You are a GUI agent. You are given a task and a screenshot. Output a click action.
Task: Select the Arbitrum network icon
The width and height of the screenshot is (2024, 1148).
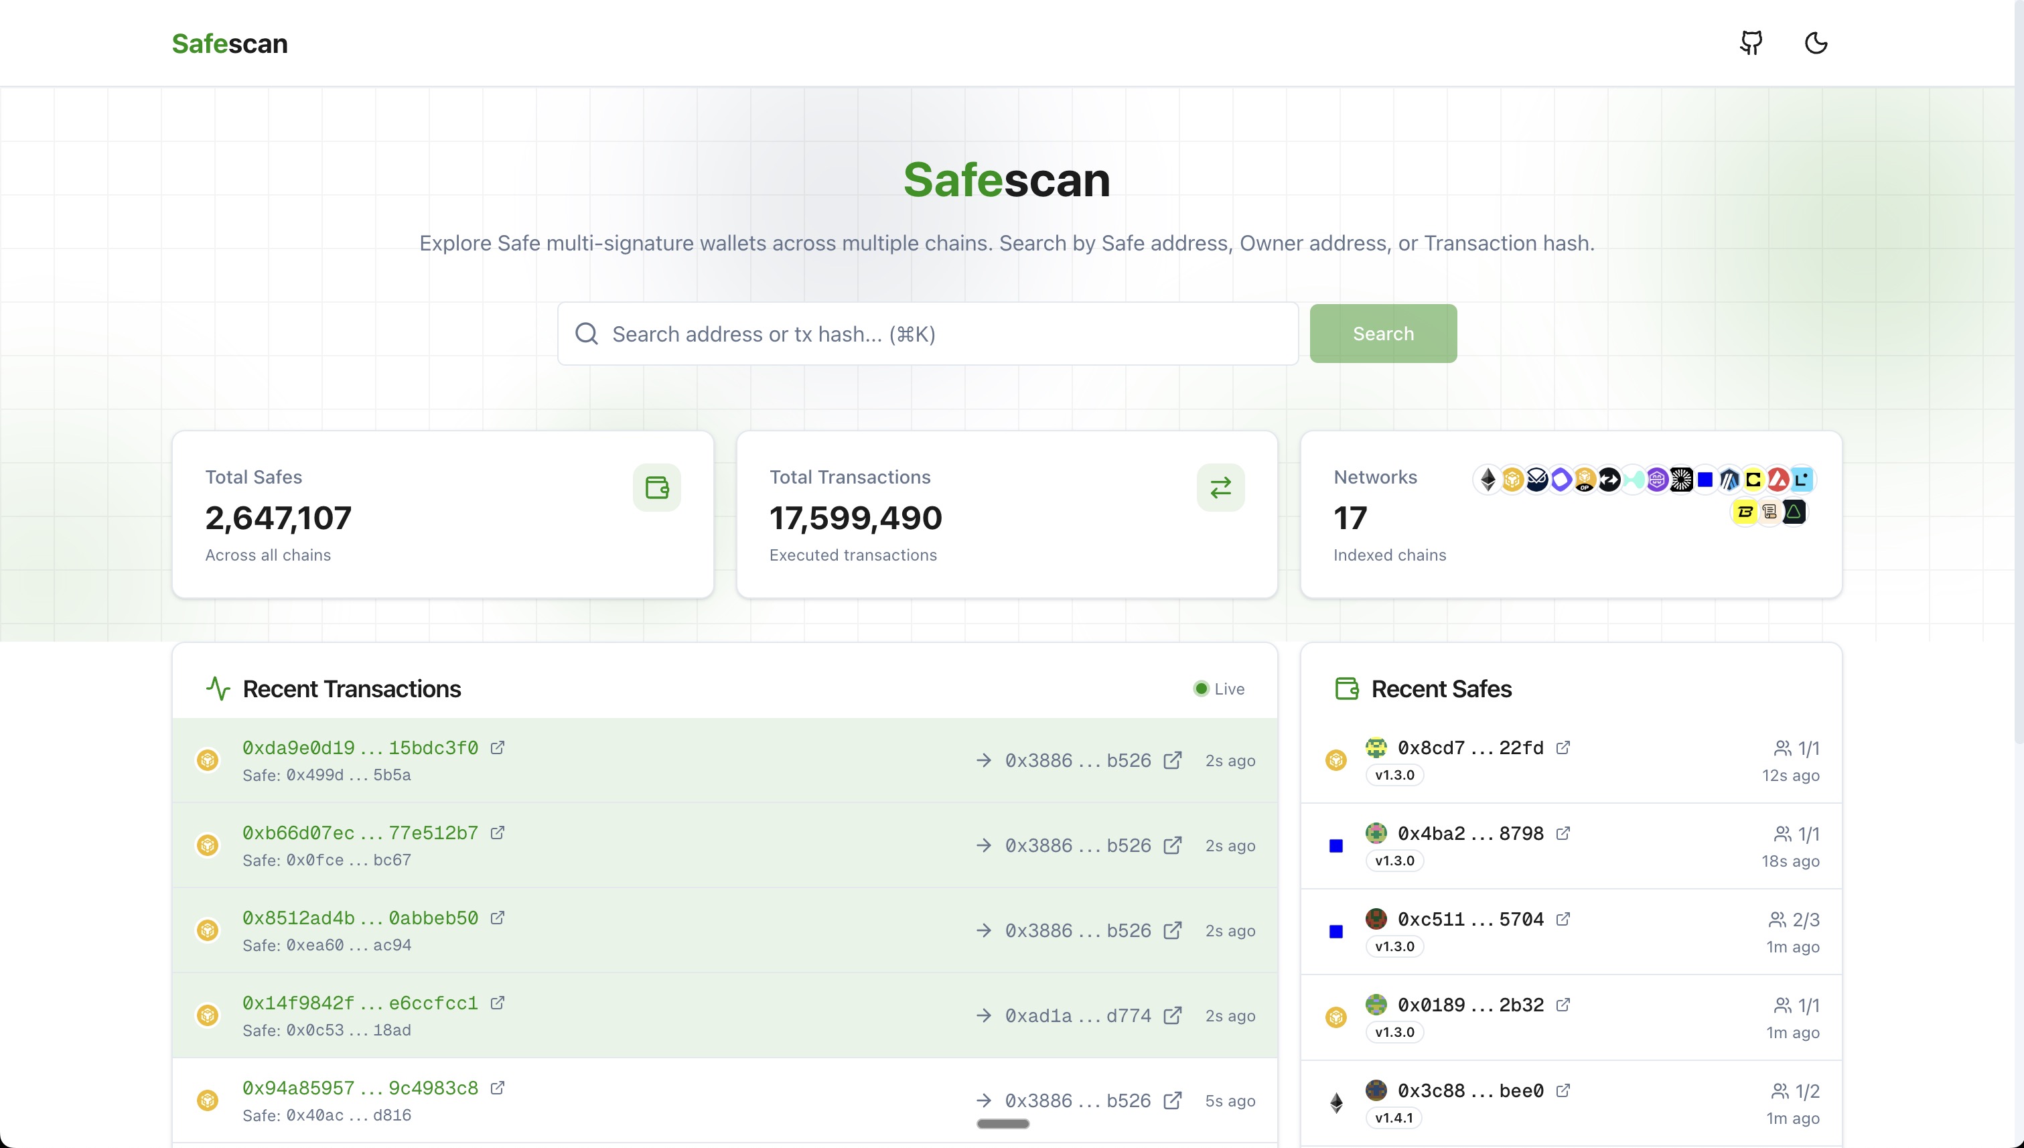point(1730,480)
